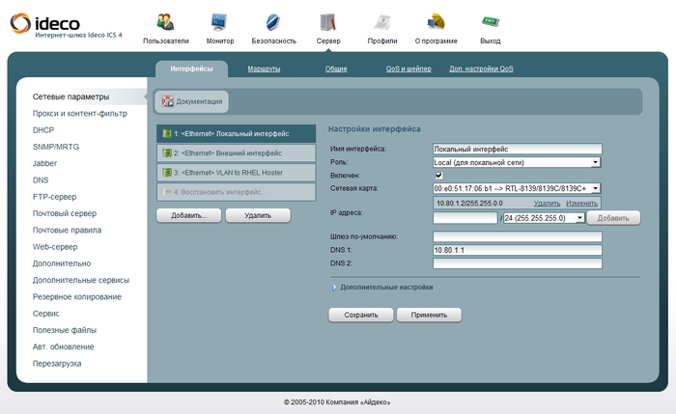
Task: Open the Пользователи (Users) icon
Action: pyautogui.click(x=165, y=22)
